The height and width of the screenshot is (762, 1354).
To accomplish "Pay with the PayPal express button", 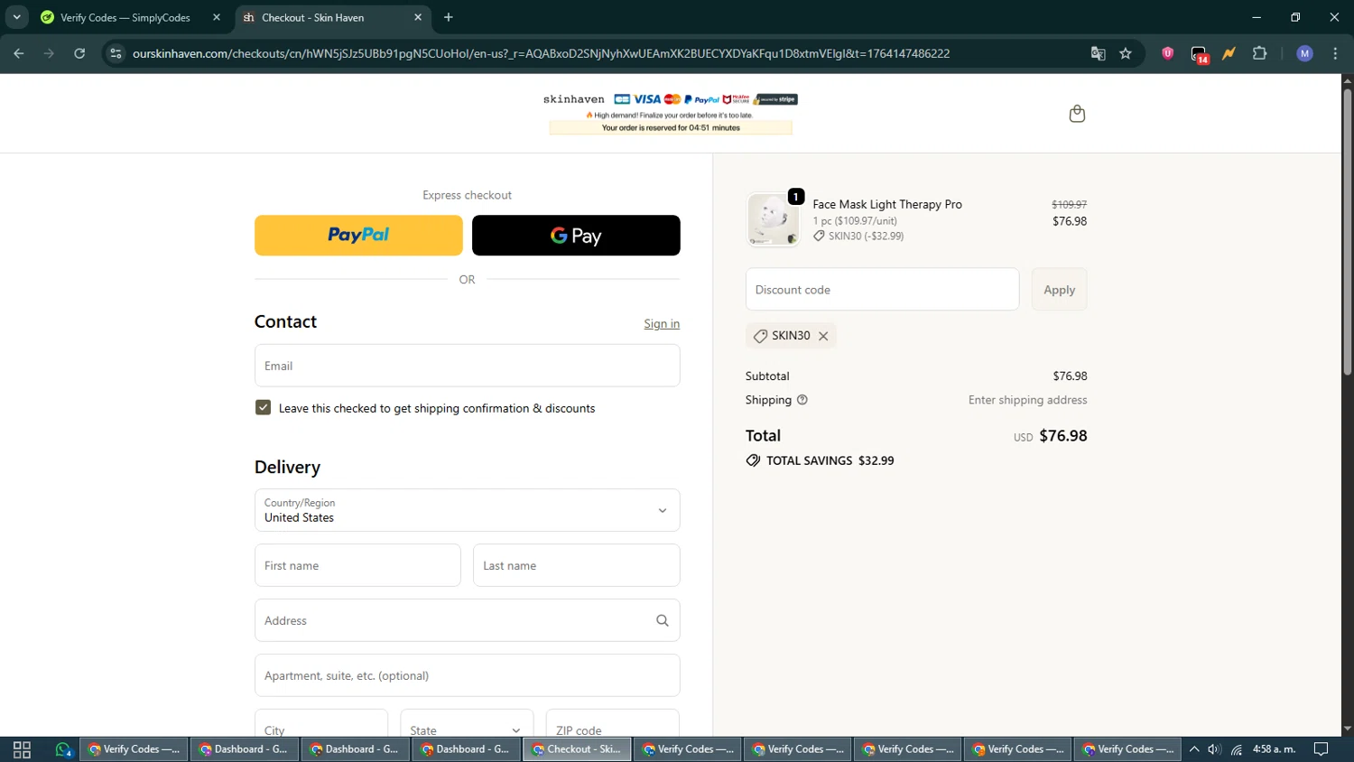I will pyautogui.click(x=358, y=235).
